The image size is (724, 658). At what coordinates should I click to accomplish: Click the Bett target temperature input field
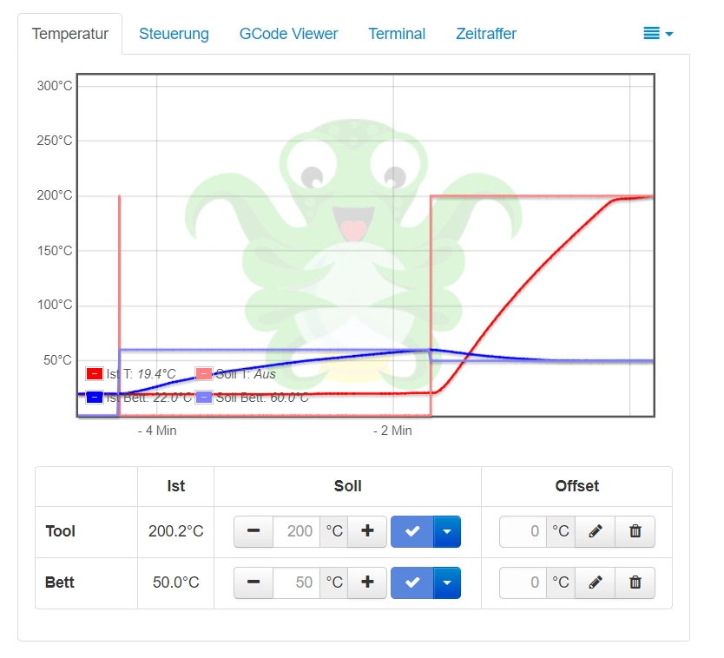[x=296, y=582]
